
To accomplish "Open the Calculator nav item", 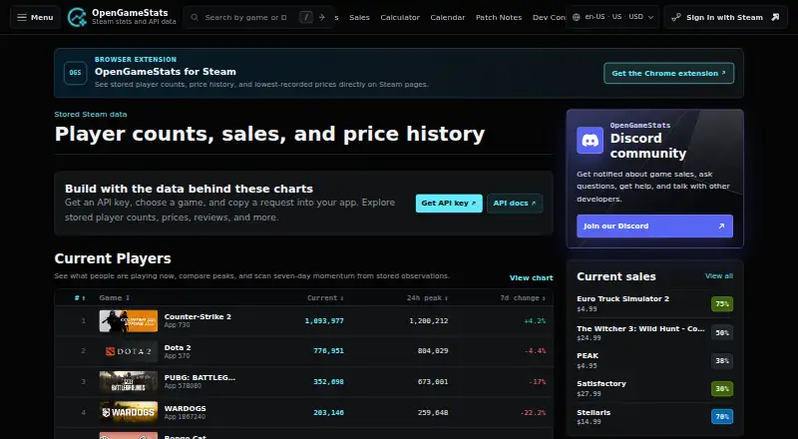I will (400, 17).
